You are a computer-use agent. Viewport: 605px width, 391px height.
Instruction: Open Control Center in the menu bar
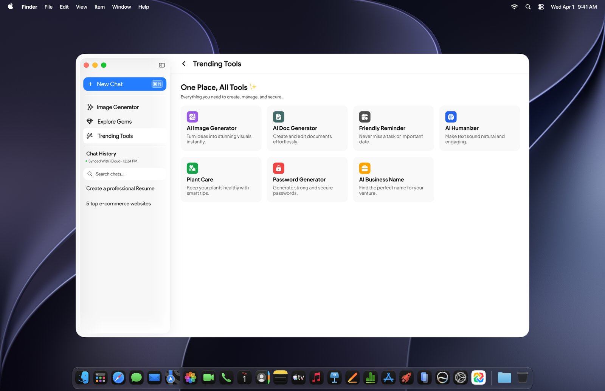pos(541,7)
